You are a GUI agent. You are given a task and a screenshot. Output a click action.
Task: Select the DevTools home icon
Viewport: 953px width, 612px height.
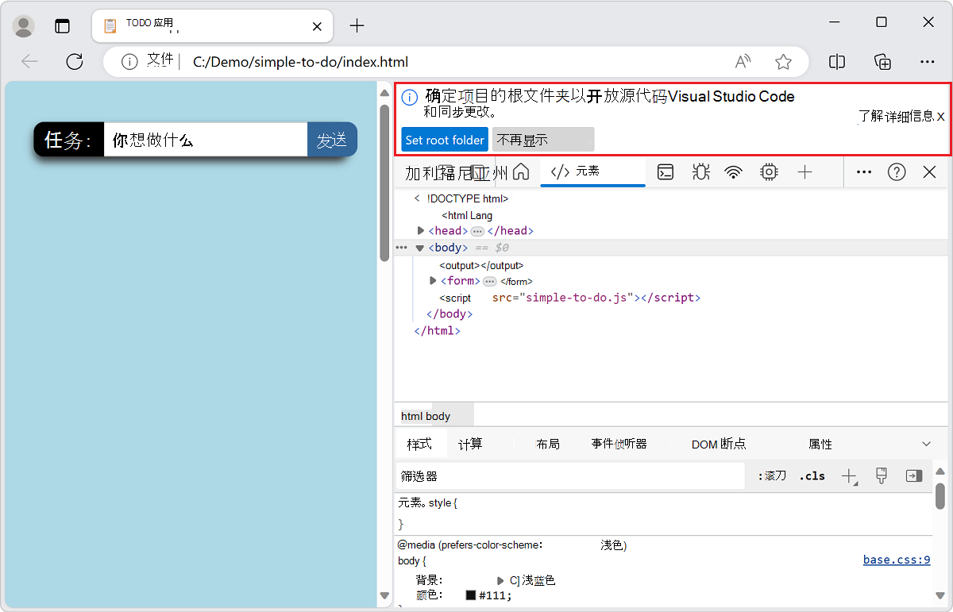click(521, 171)
